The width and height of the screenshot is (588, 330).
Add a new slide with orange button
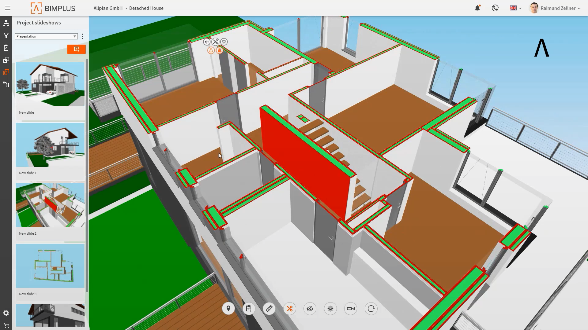coord(77,49)
